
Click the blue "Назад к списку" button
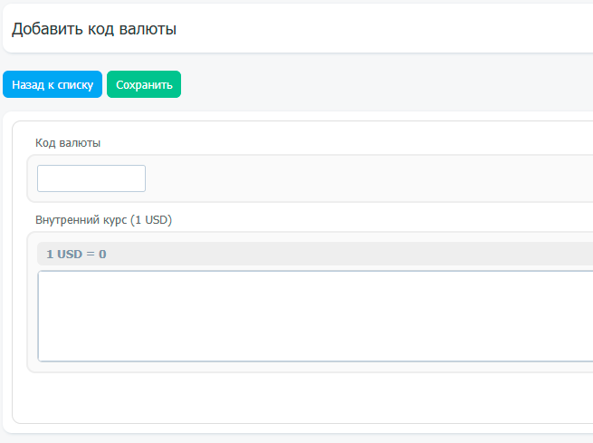53,84
